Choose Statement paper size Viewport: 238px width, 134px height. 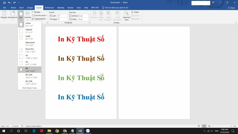(x=29, y=44)
